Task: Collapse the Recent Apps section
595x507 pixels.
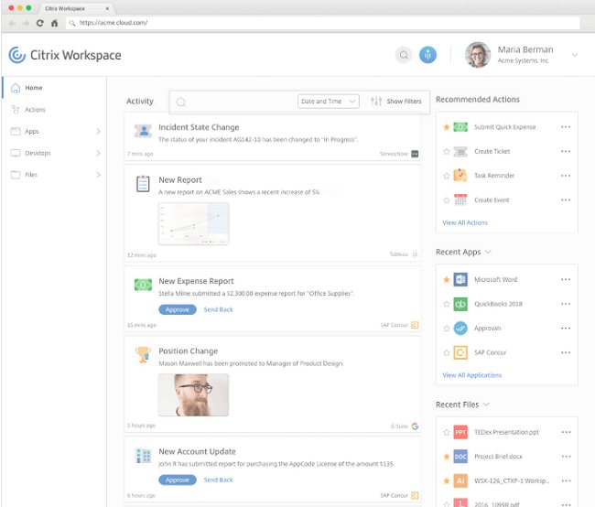Action: tap(488, 252)
